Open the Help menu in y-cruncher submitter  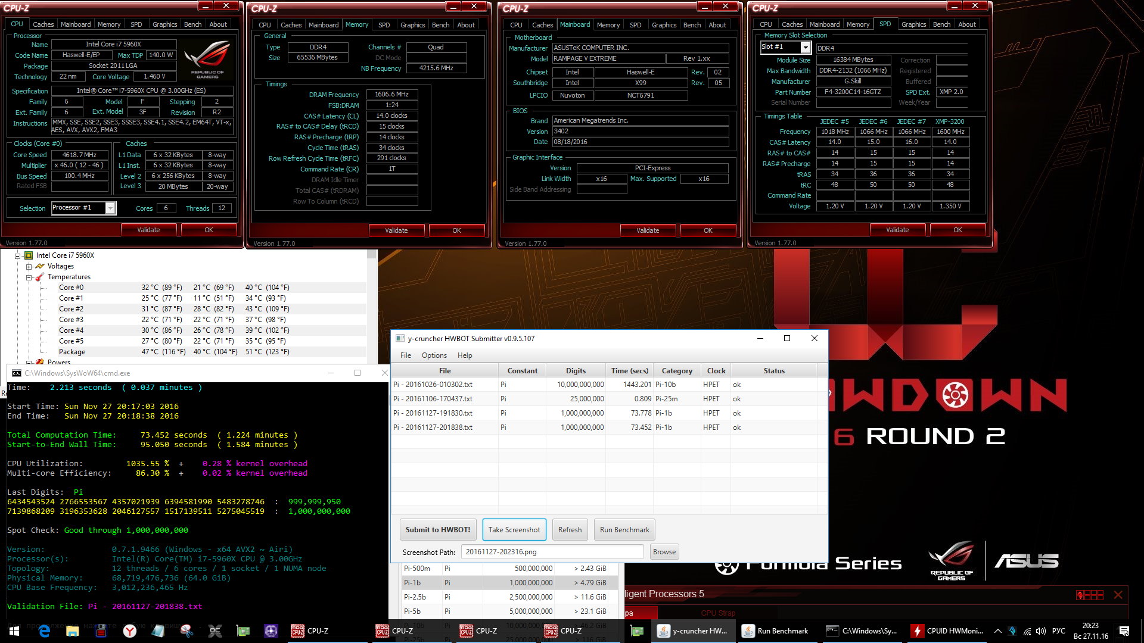[x=465, y=355]
